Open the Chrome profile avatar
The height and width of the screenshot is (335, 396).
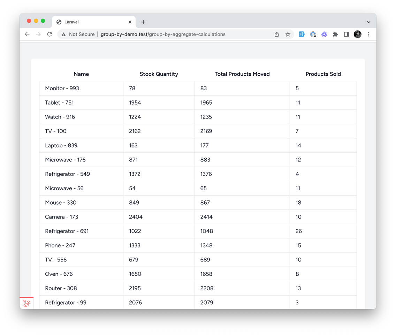tap(357, 34)
